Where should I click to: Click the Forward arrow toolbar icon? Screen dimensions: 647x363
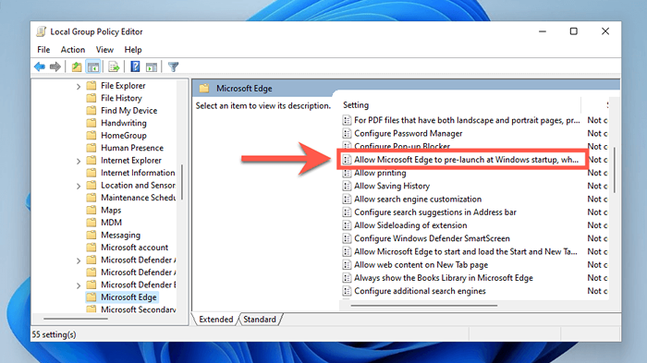[x=55, y=67]
